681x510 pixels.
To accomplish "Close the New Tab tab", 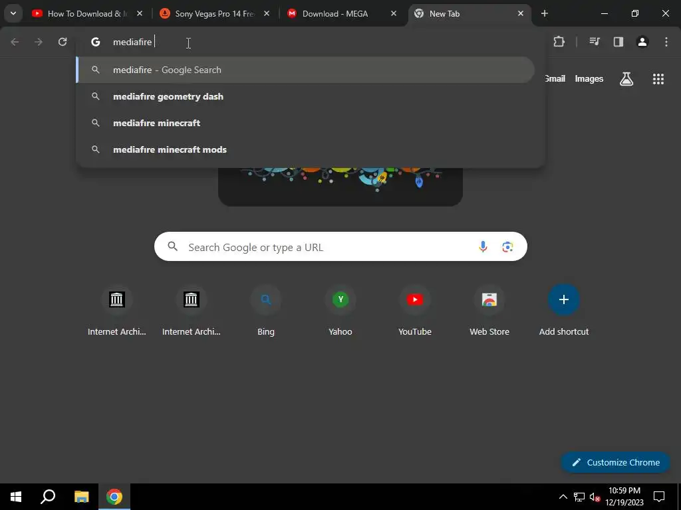I will [521, 14].
